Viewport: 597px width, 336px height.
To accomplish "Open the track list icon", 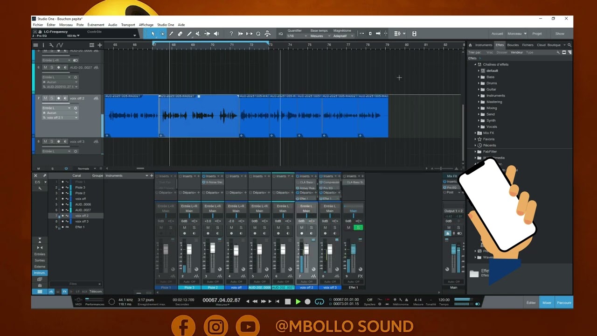I will click(x=35, y=45).
